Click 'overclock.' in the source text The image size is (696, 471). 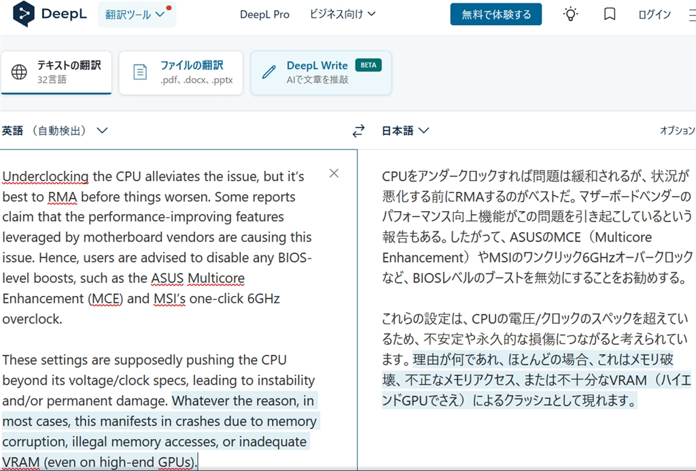coord(32,319)
